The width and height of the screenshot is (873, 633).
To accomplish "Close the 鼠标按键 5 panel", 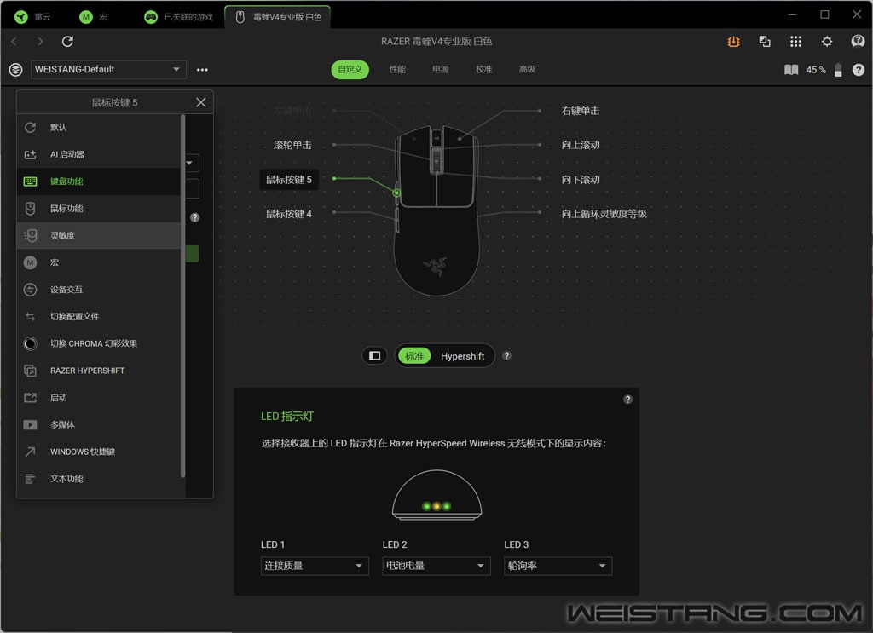I will pyautogui.click(x=200, y=102).
